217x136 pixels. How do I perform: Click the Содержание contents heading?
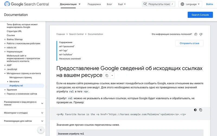click(66, 42)
